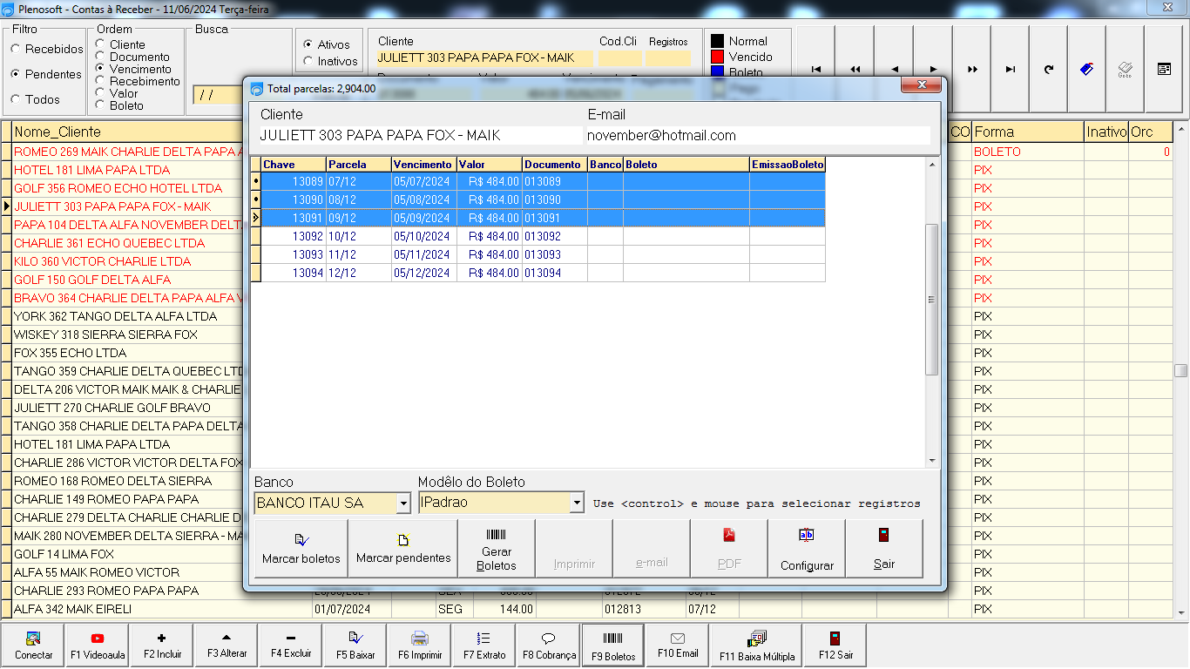Click the blue book icon in main toolbar
Image resolution: width=1190 pixels, height=669 pixels.
[x=1086, y=70]
